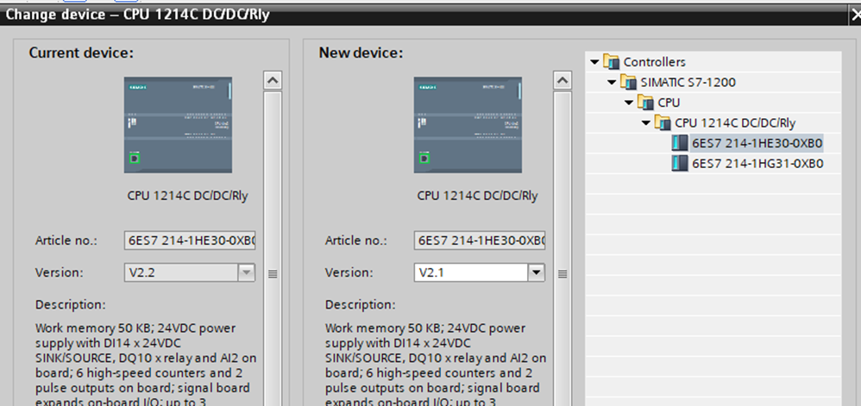Click the New device description text
Screen dimensions: 861x406
[x=436, y=365]
